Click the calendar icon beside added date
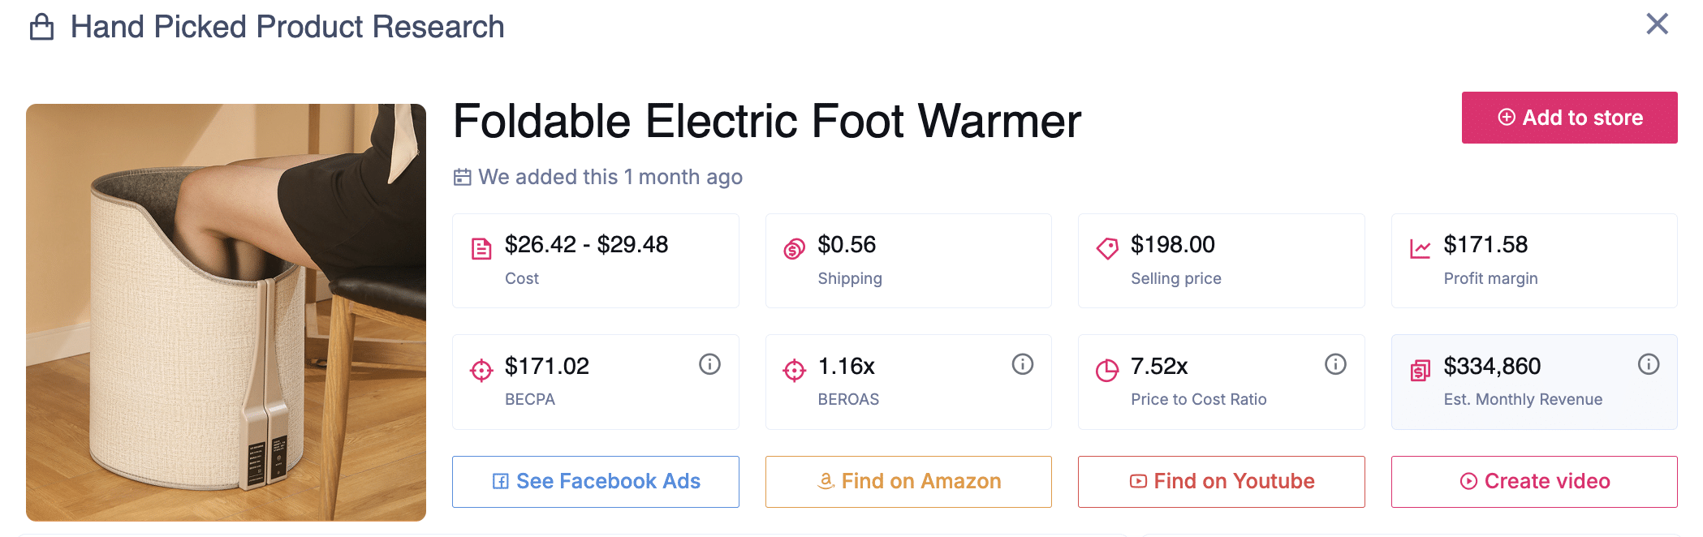The width and height of the screenshot is (1703, 537). [462, 177]
